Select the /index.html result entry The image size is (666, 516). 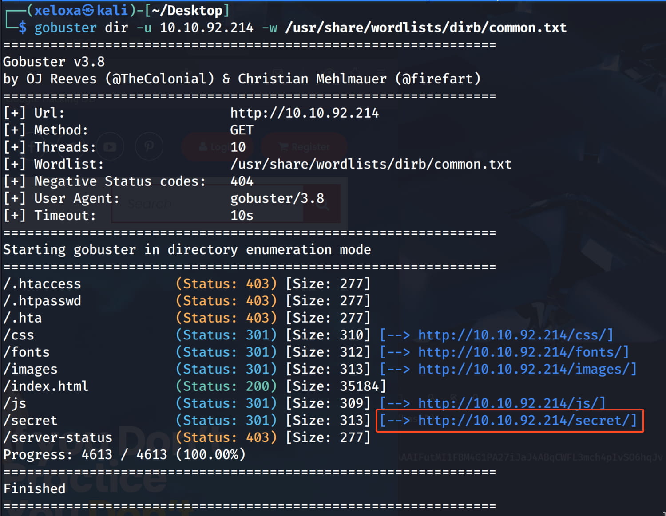[x=46, y=386]
